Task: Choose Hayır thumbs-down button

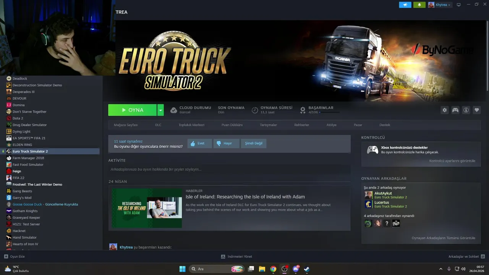Action: [226, 144]
